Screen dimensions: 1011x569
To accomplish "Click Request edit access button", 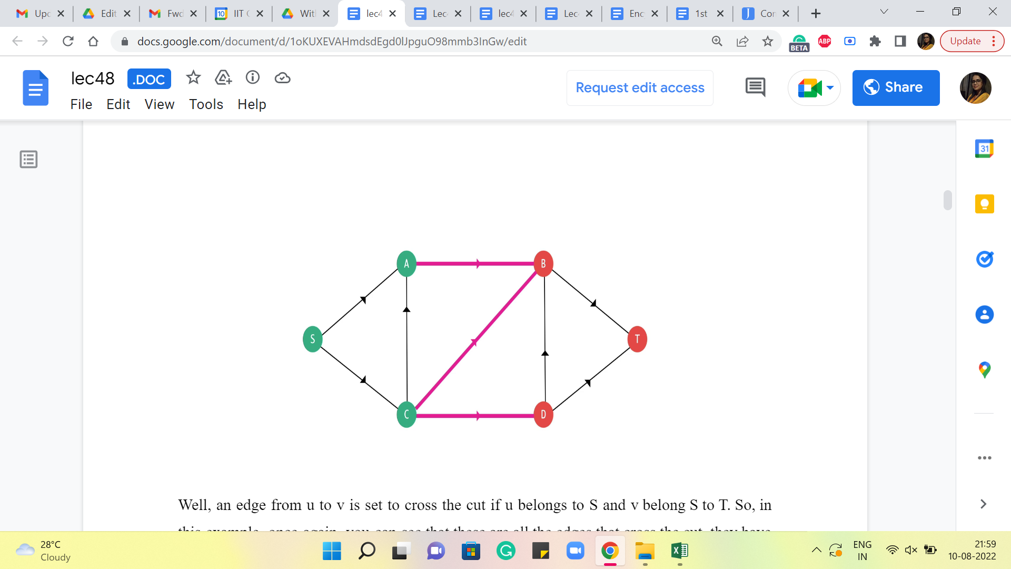I will (640, 87).
